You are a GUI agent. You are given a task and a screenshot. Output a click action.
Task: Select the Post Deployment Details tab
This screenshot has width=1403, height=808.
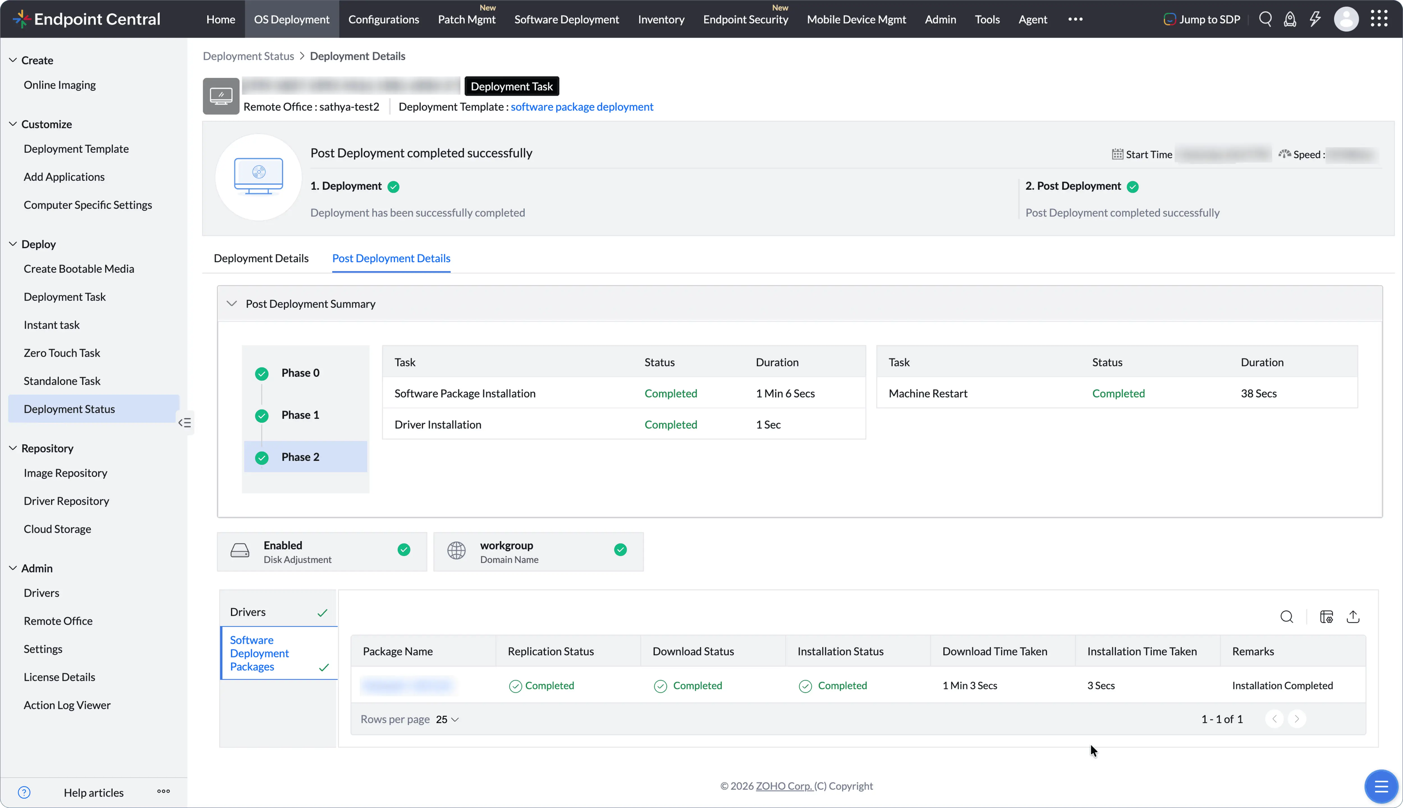click(391, 258)
